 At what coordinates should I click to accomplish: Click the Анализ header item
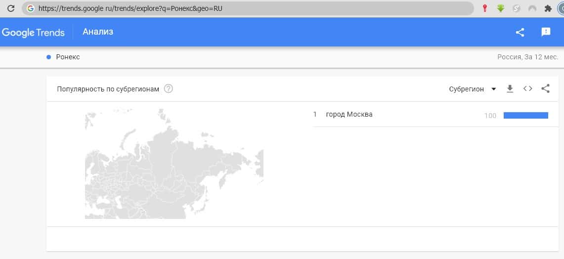click(98, 32)
